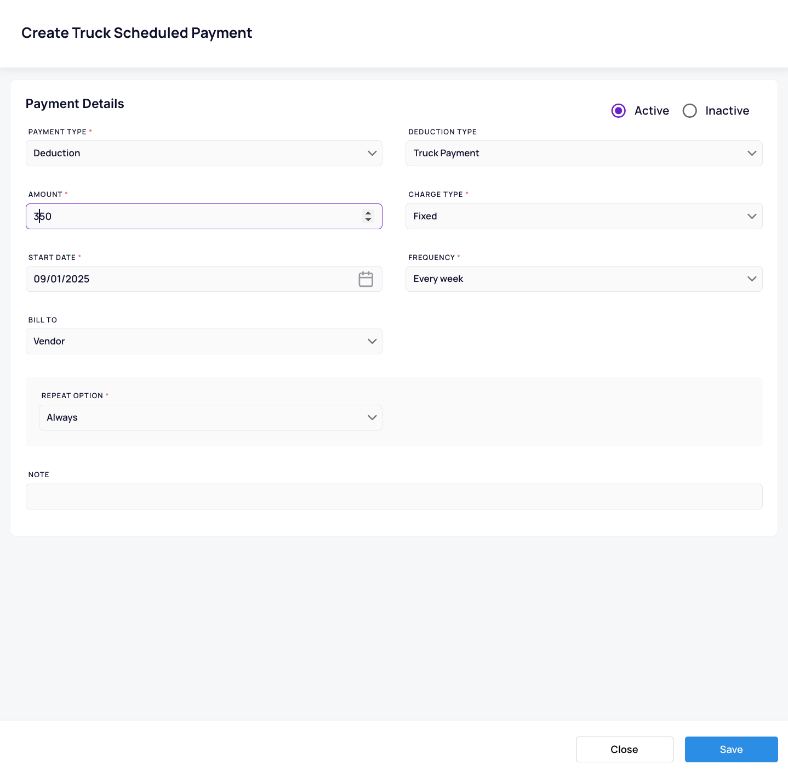Click the chevron on the Deduction Type field
The width and height of the screenshot is (788, 770).
752,153
